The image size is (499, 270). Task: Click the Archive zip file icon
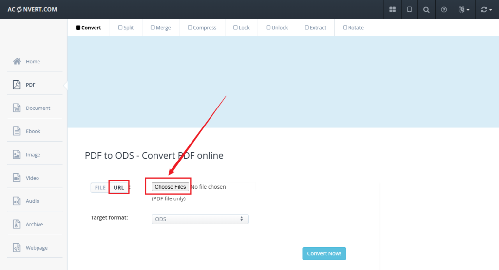[17, 224]
